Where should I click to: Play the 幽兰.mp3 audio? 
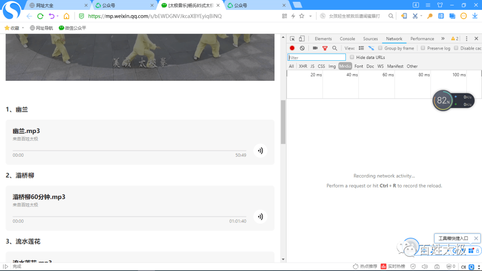(x=260, y=151)
